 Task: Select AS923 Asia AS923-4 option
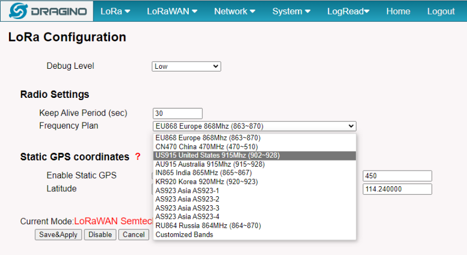254,217
